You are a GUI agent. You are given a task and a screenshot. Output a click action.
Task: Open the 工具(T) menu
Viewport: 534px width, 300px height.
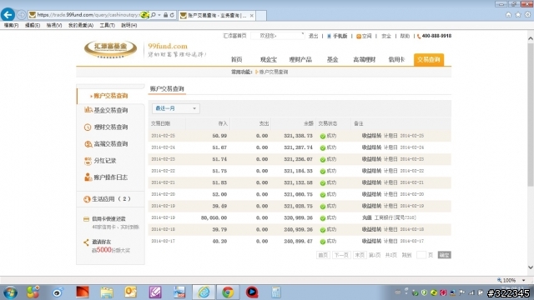pos(108,26)
